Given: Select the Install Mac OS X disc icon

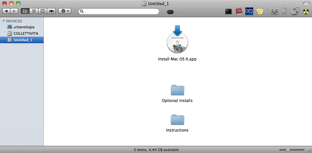Looking at the screenshot, I should point(177,39).
